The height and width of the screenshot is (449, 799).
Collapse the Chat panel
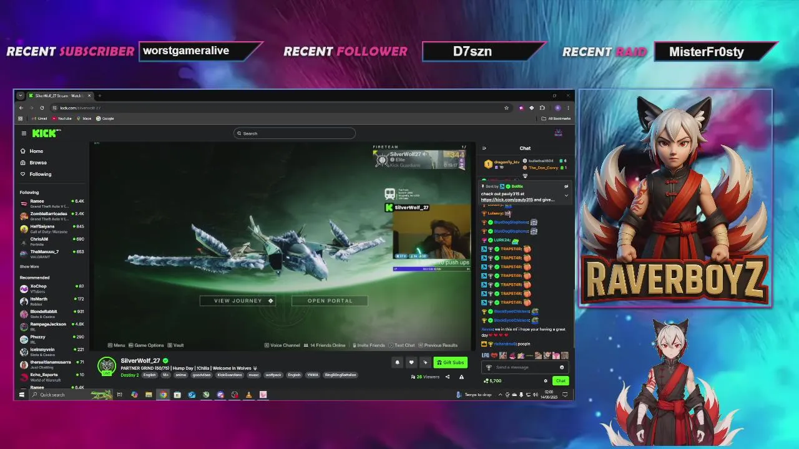click(484, 148)
